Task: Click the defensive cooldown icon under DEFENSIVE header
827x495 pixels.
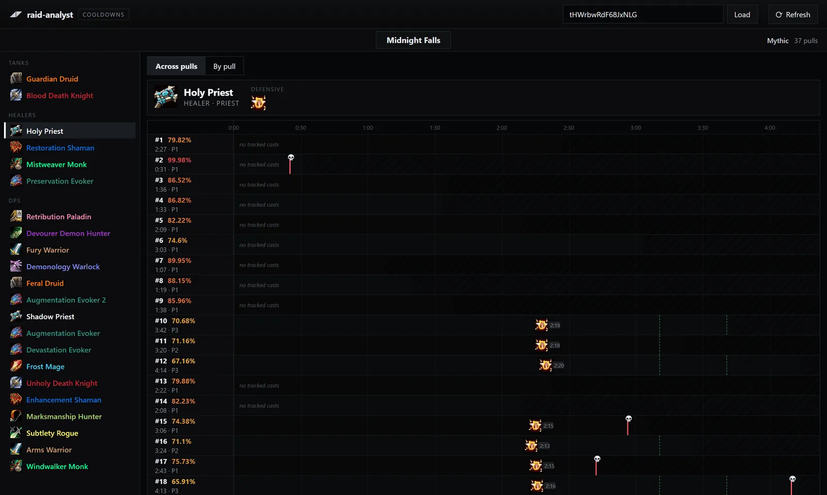Action: [258, 102]
